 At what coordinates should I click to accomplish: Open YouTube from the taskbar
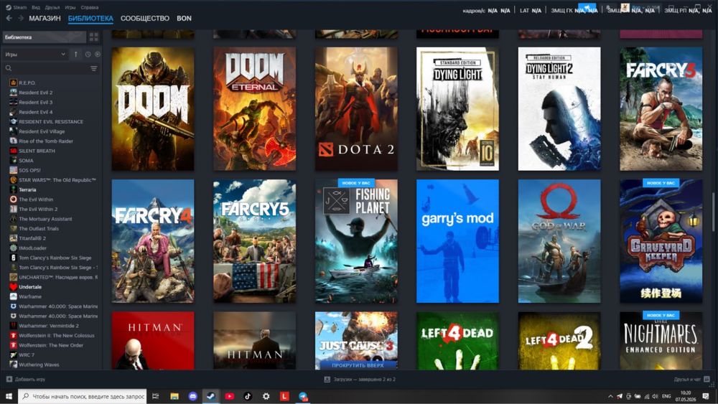click(x=230, y=396)
